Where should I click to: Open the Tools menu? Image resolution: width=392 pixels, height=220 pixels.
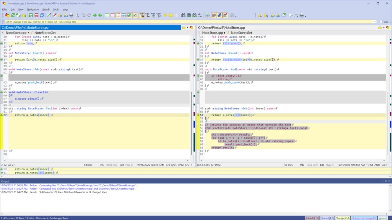click(56, 9)
